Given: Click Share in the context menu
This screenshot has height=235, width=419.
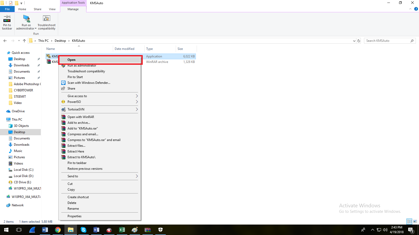Looking at the screenshot, I should (x=100, y=89).
